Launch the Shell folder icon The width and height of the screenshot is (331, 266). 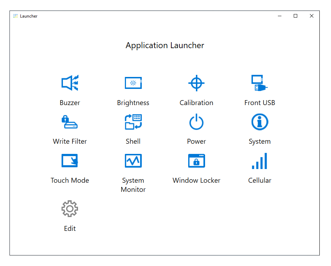coord(133,122)
